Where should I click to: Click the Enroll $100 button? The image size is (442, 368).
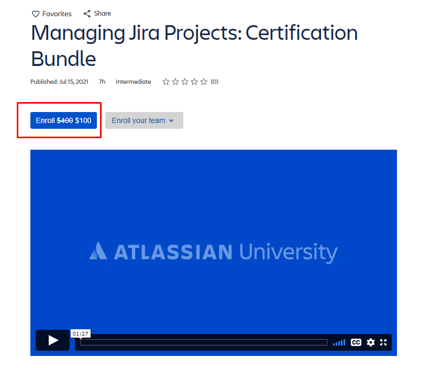[x=63, y=120]
